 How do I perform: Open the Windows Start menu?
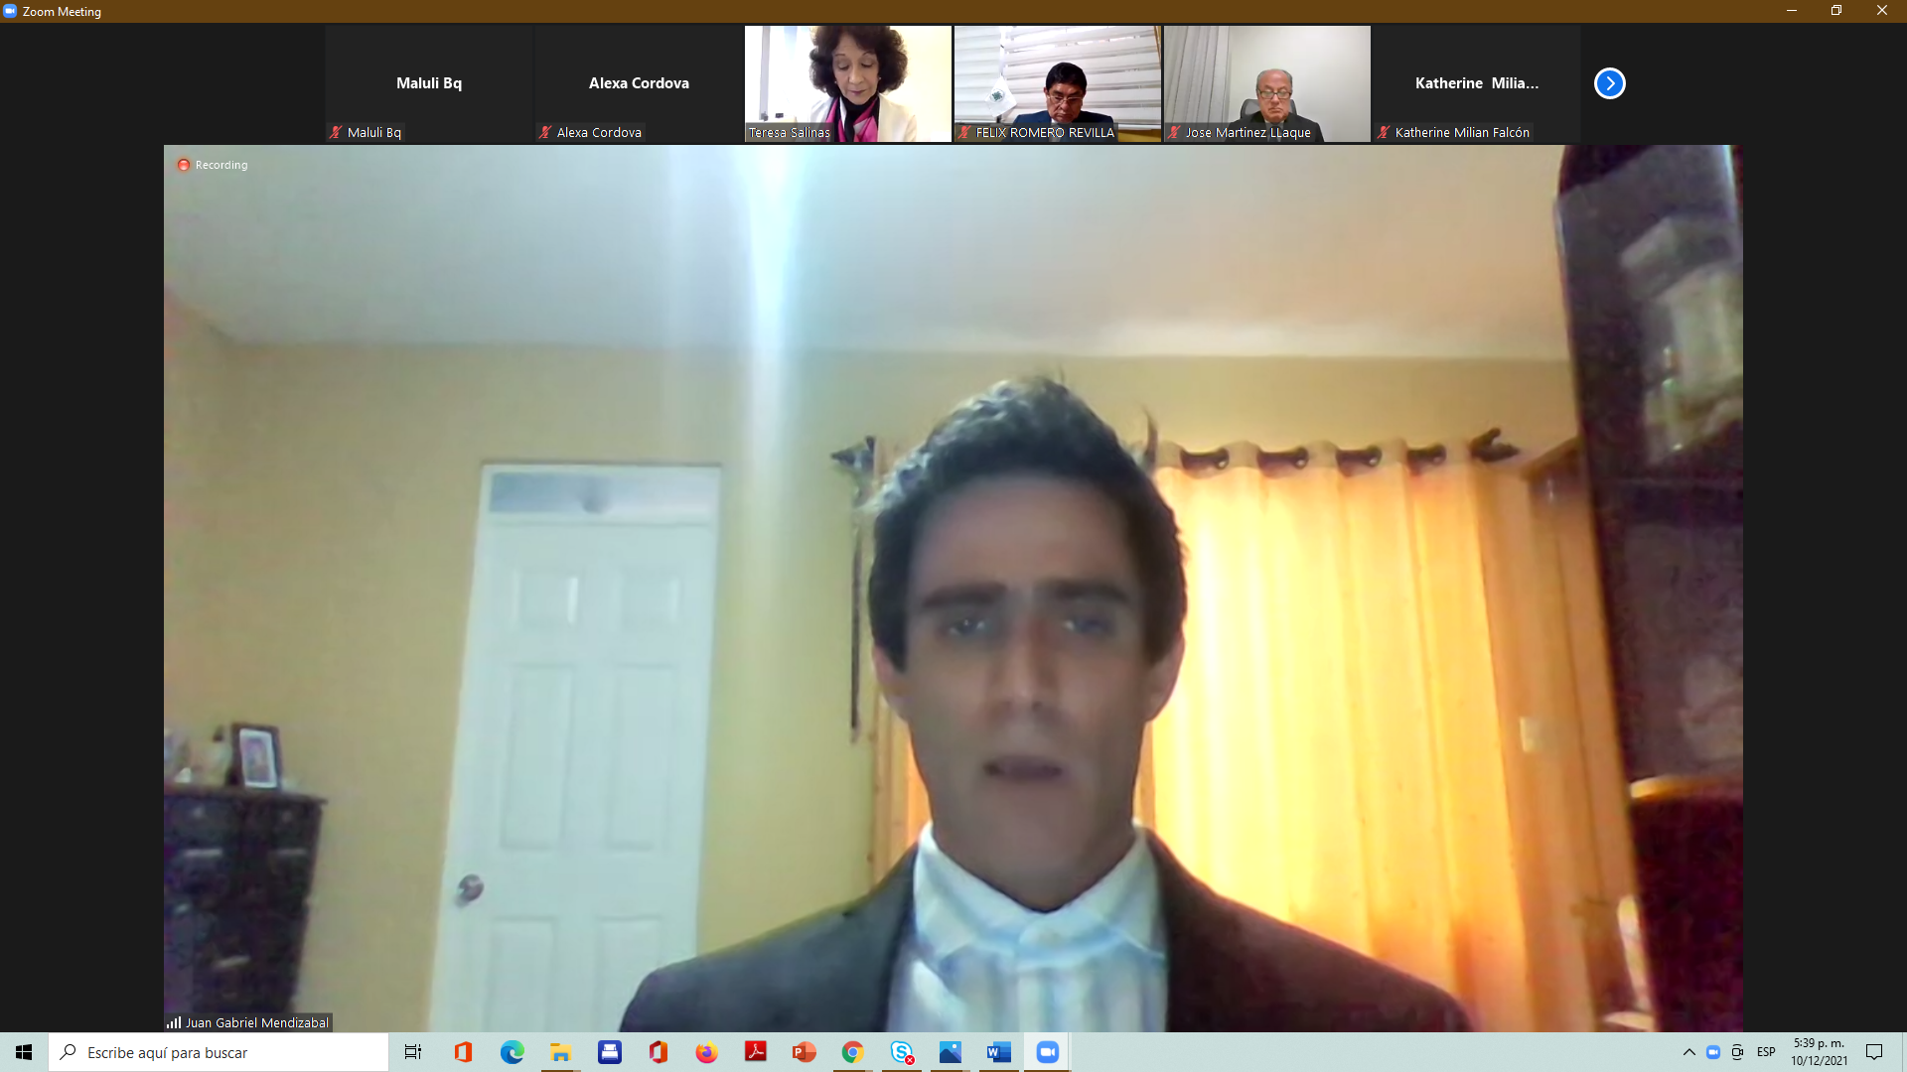coord(24,1052)
